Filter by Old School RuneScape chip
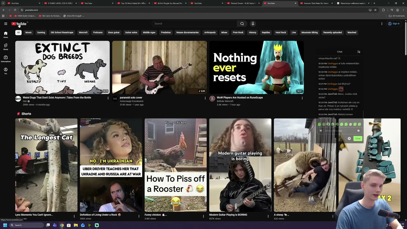This screenshot has width=407, height=229. [x=62, y=32]
